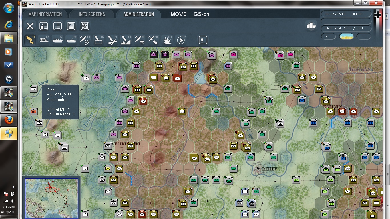Click the taskbar clock showing 3:36 PM
The width and height of the screenshot is (390, 219).
[9, 207]
